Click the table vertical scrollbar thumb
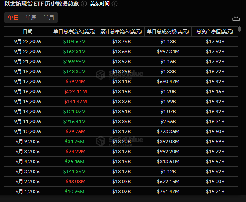The height and width of the screenshot is (202, 246). [x=240, y=29]
